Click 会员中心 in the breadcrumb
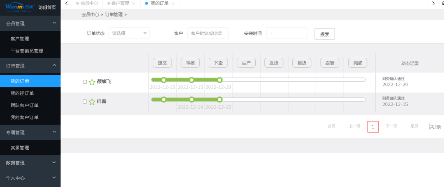This screenshot has width=444, height=187. [x=90, y=15]
